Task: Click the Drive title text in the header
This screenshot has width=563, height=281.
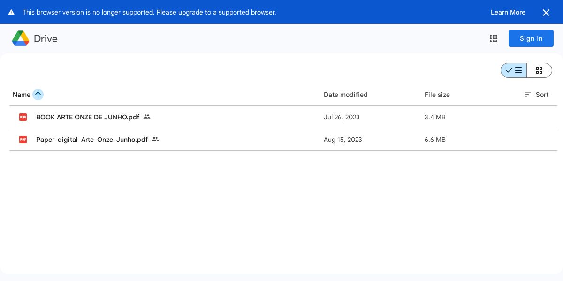Action: click(x=46, y=38)
